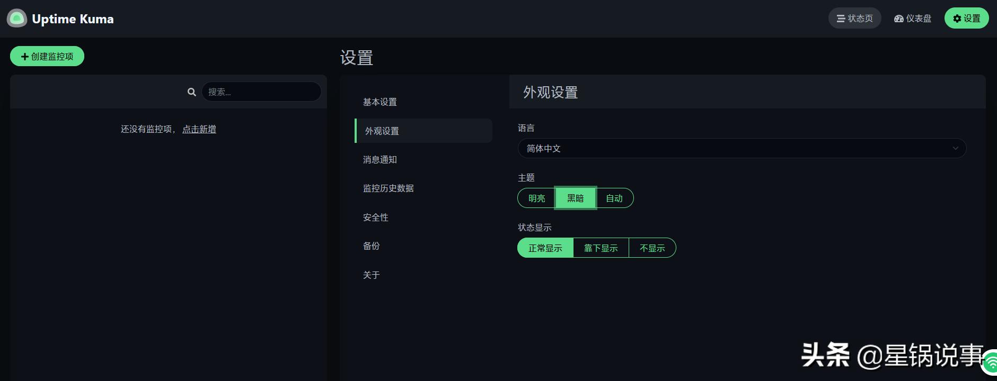
Task: Open the 消息通知 settings section
Action: tap(380, 159)
